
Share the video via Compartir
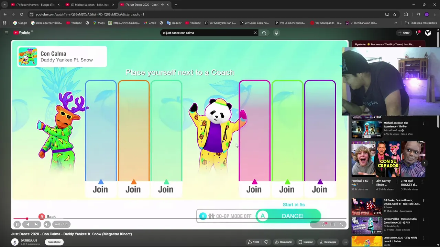[284, 242]
